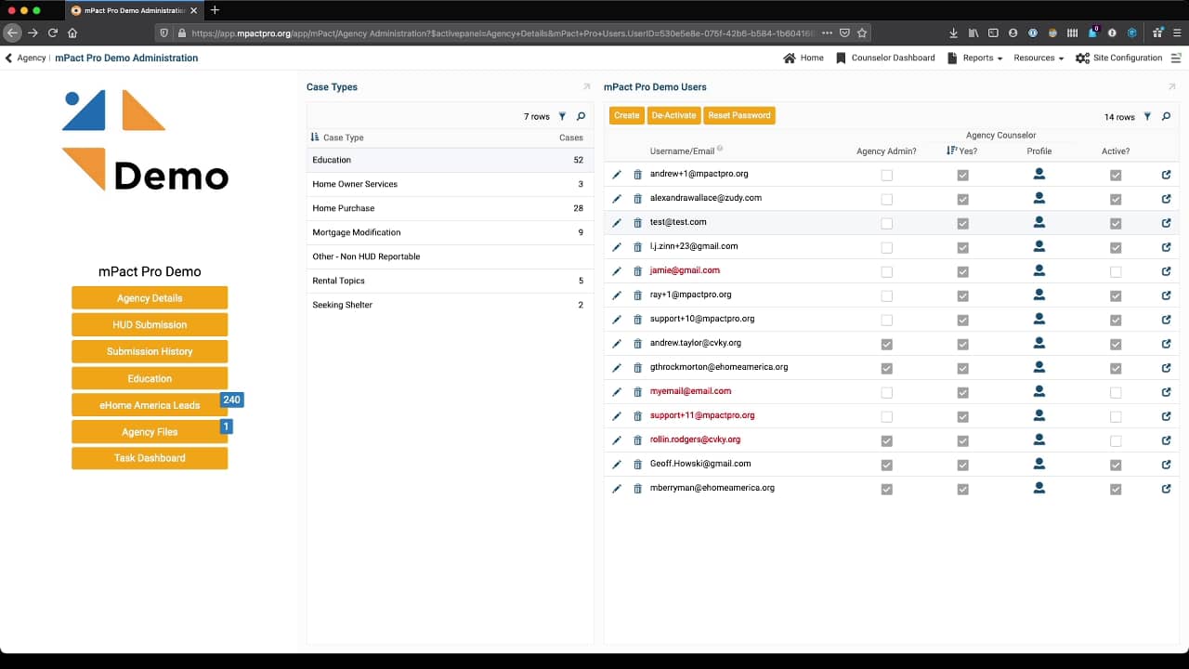Click the Create user button
The height and width of the screenshot is (669, 1189).
point(627,115)
